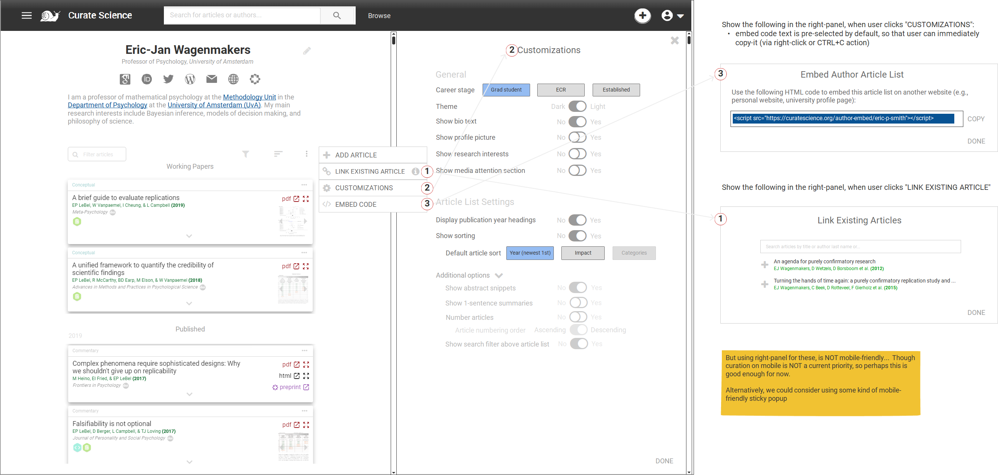Viewport: 998px width, 475px height.
Task: Click the email envelope icon
Action: 211,79
